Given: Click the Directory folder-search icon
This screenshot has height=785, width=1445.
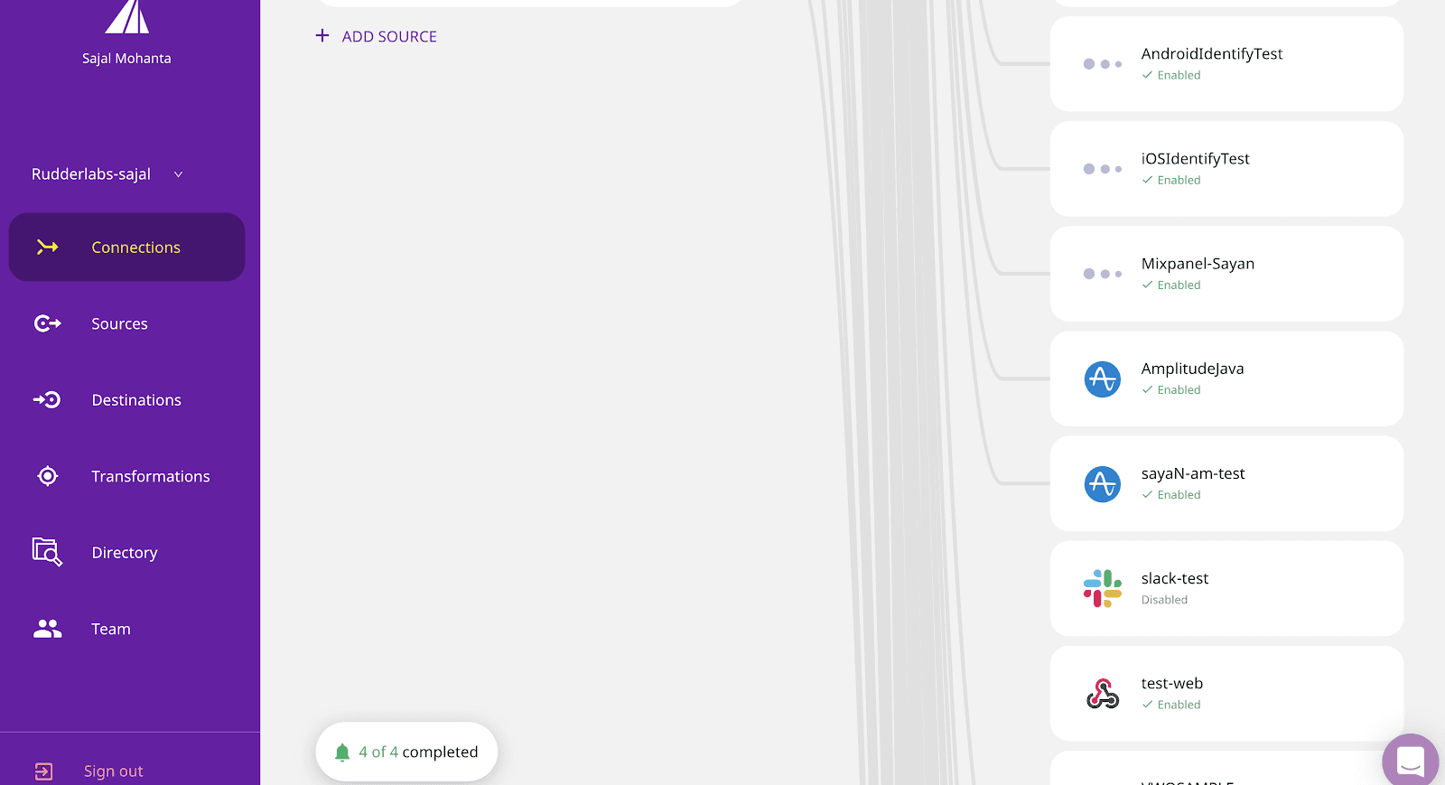Looking at the screenshot, I should 47,552.
